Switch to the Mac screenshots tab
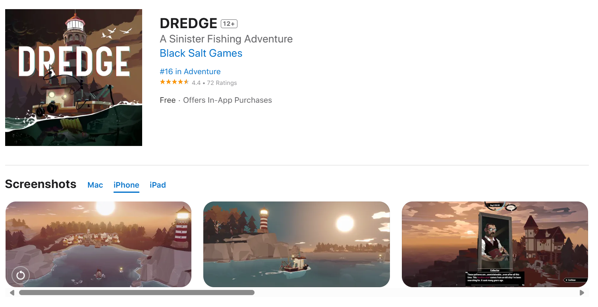This screenshot has width=598, height=307. click(x=95, y=185)
